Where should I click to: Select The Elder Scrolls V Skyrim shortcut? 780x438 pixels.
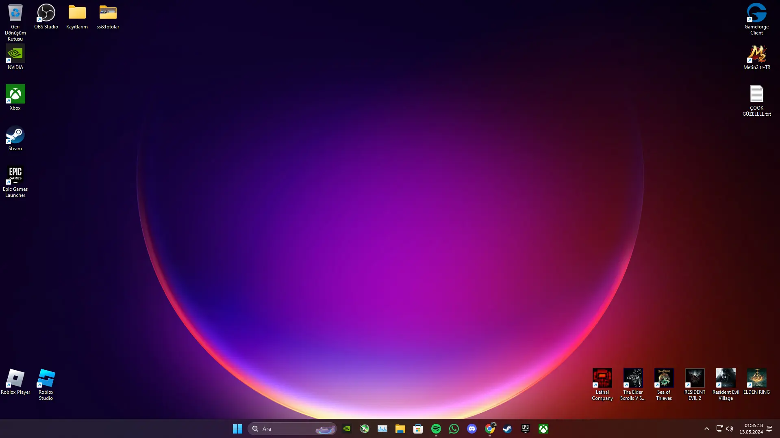(x=633, y=384)
